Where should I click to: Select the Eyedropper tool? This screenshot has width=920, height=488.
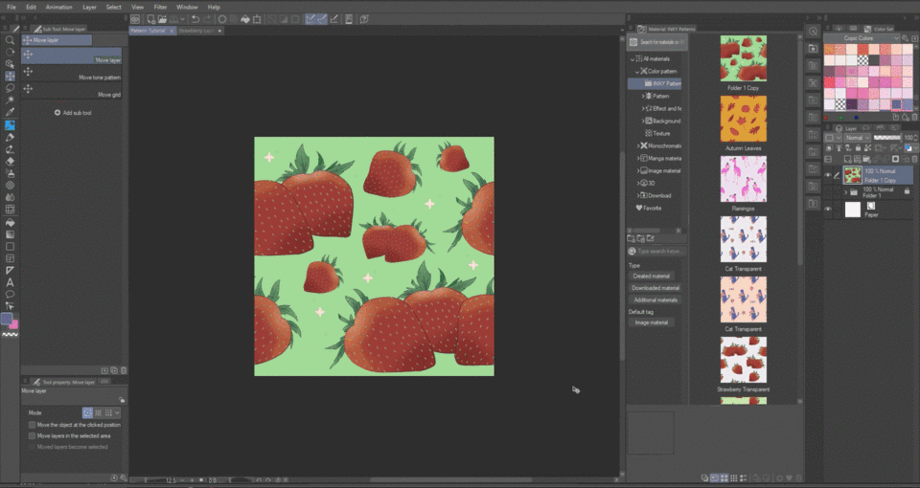10,112
